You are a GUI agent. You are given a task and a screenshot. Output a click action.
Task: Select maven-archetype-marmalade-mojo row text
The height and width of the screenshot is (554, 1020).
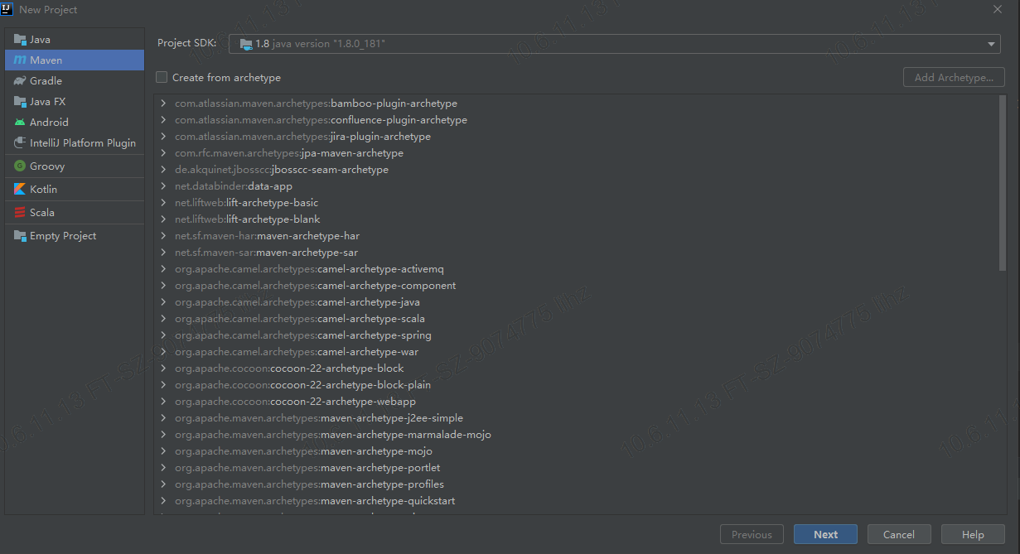tap(333, 435)
